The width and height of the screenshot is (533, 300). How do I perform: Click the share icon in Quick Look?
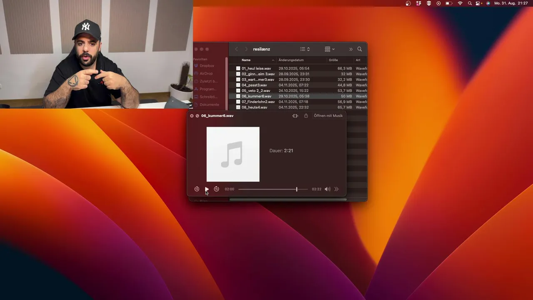(x=306, y=116)
